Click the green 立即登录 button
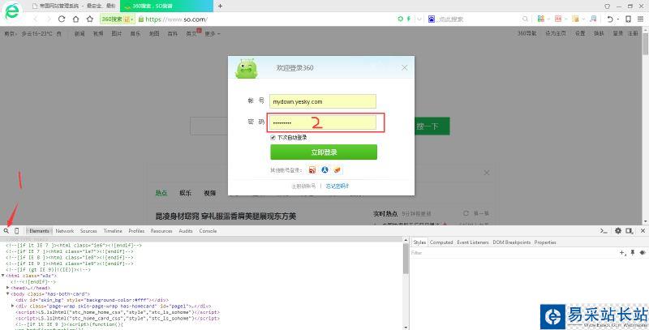 pyautogui.click(x=324, y=152)
